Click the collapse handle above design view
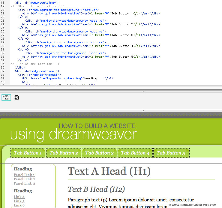This screenshot has width=222, height=208. [x=143, y=111]
